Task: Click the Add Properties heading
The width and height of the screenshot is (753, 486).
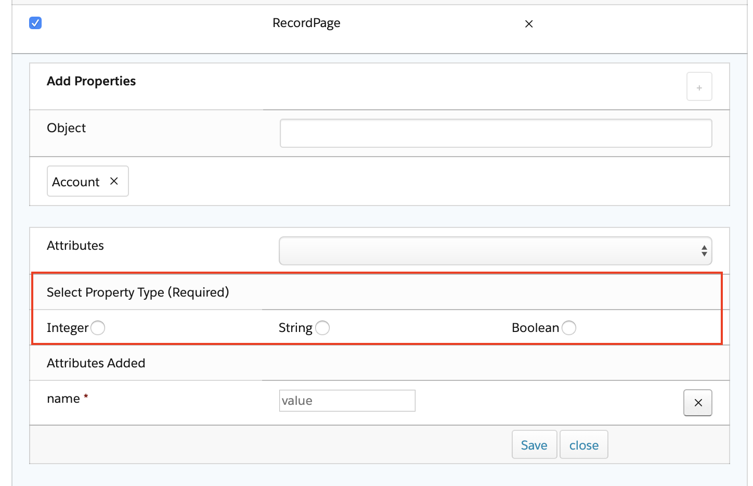Action: pos(91,81)
